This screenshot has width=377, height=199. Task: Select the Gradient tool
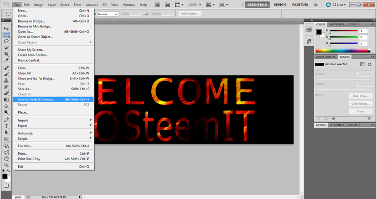[x=6, y=99]
